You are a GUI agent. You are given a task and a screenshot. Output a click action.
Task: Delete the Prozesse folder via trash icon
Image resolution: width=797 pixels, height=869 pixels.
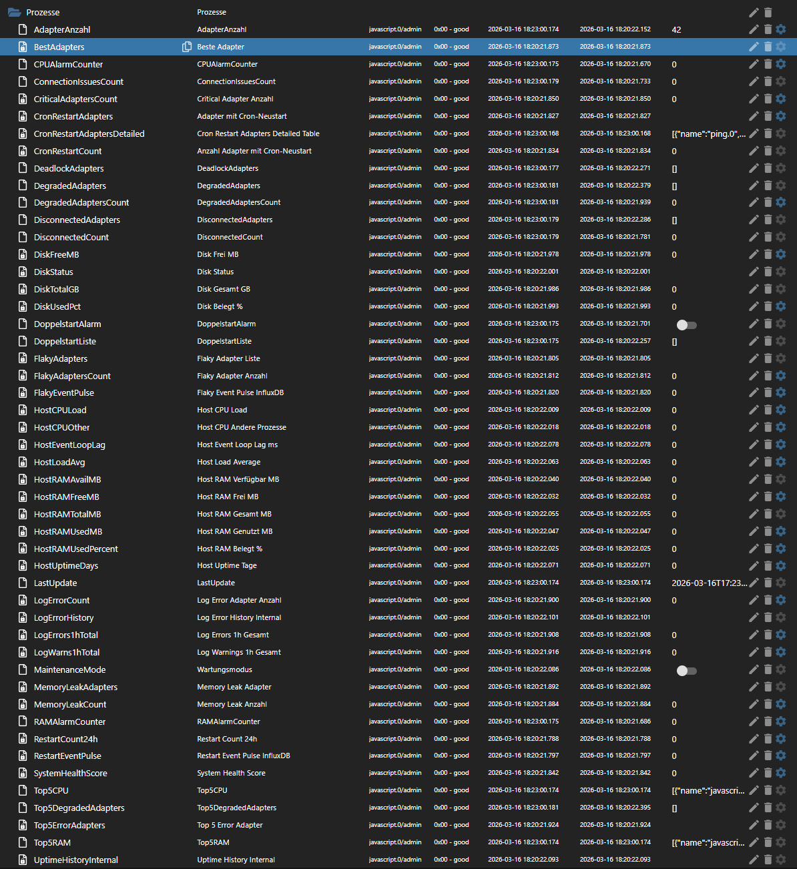(768, 12)
